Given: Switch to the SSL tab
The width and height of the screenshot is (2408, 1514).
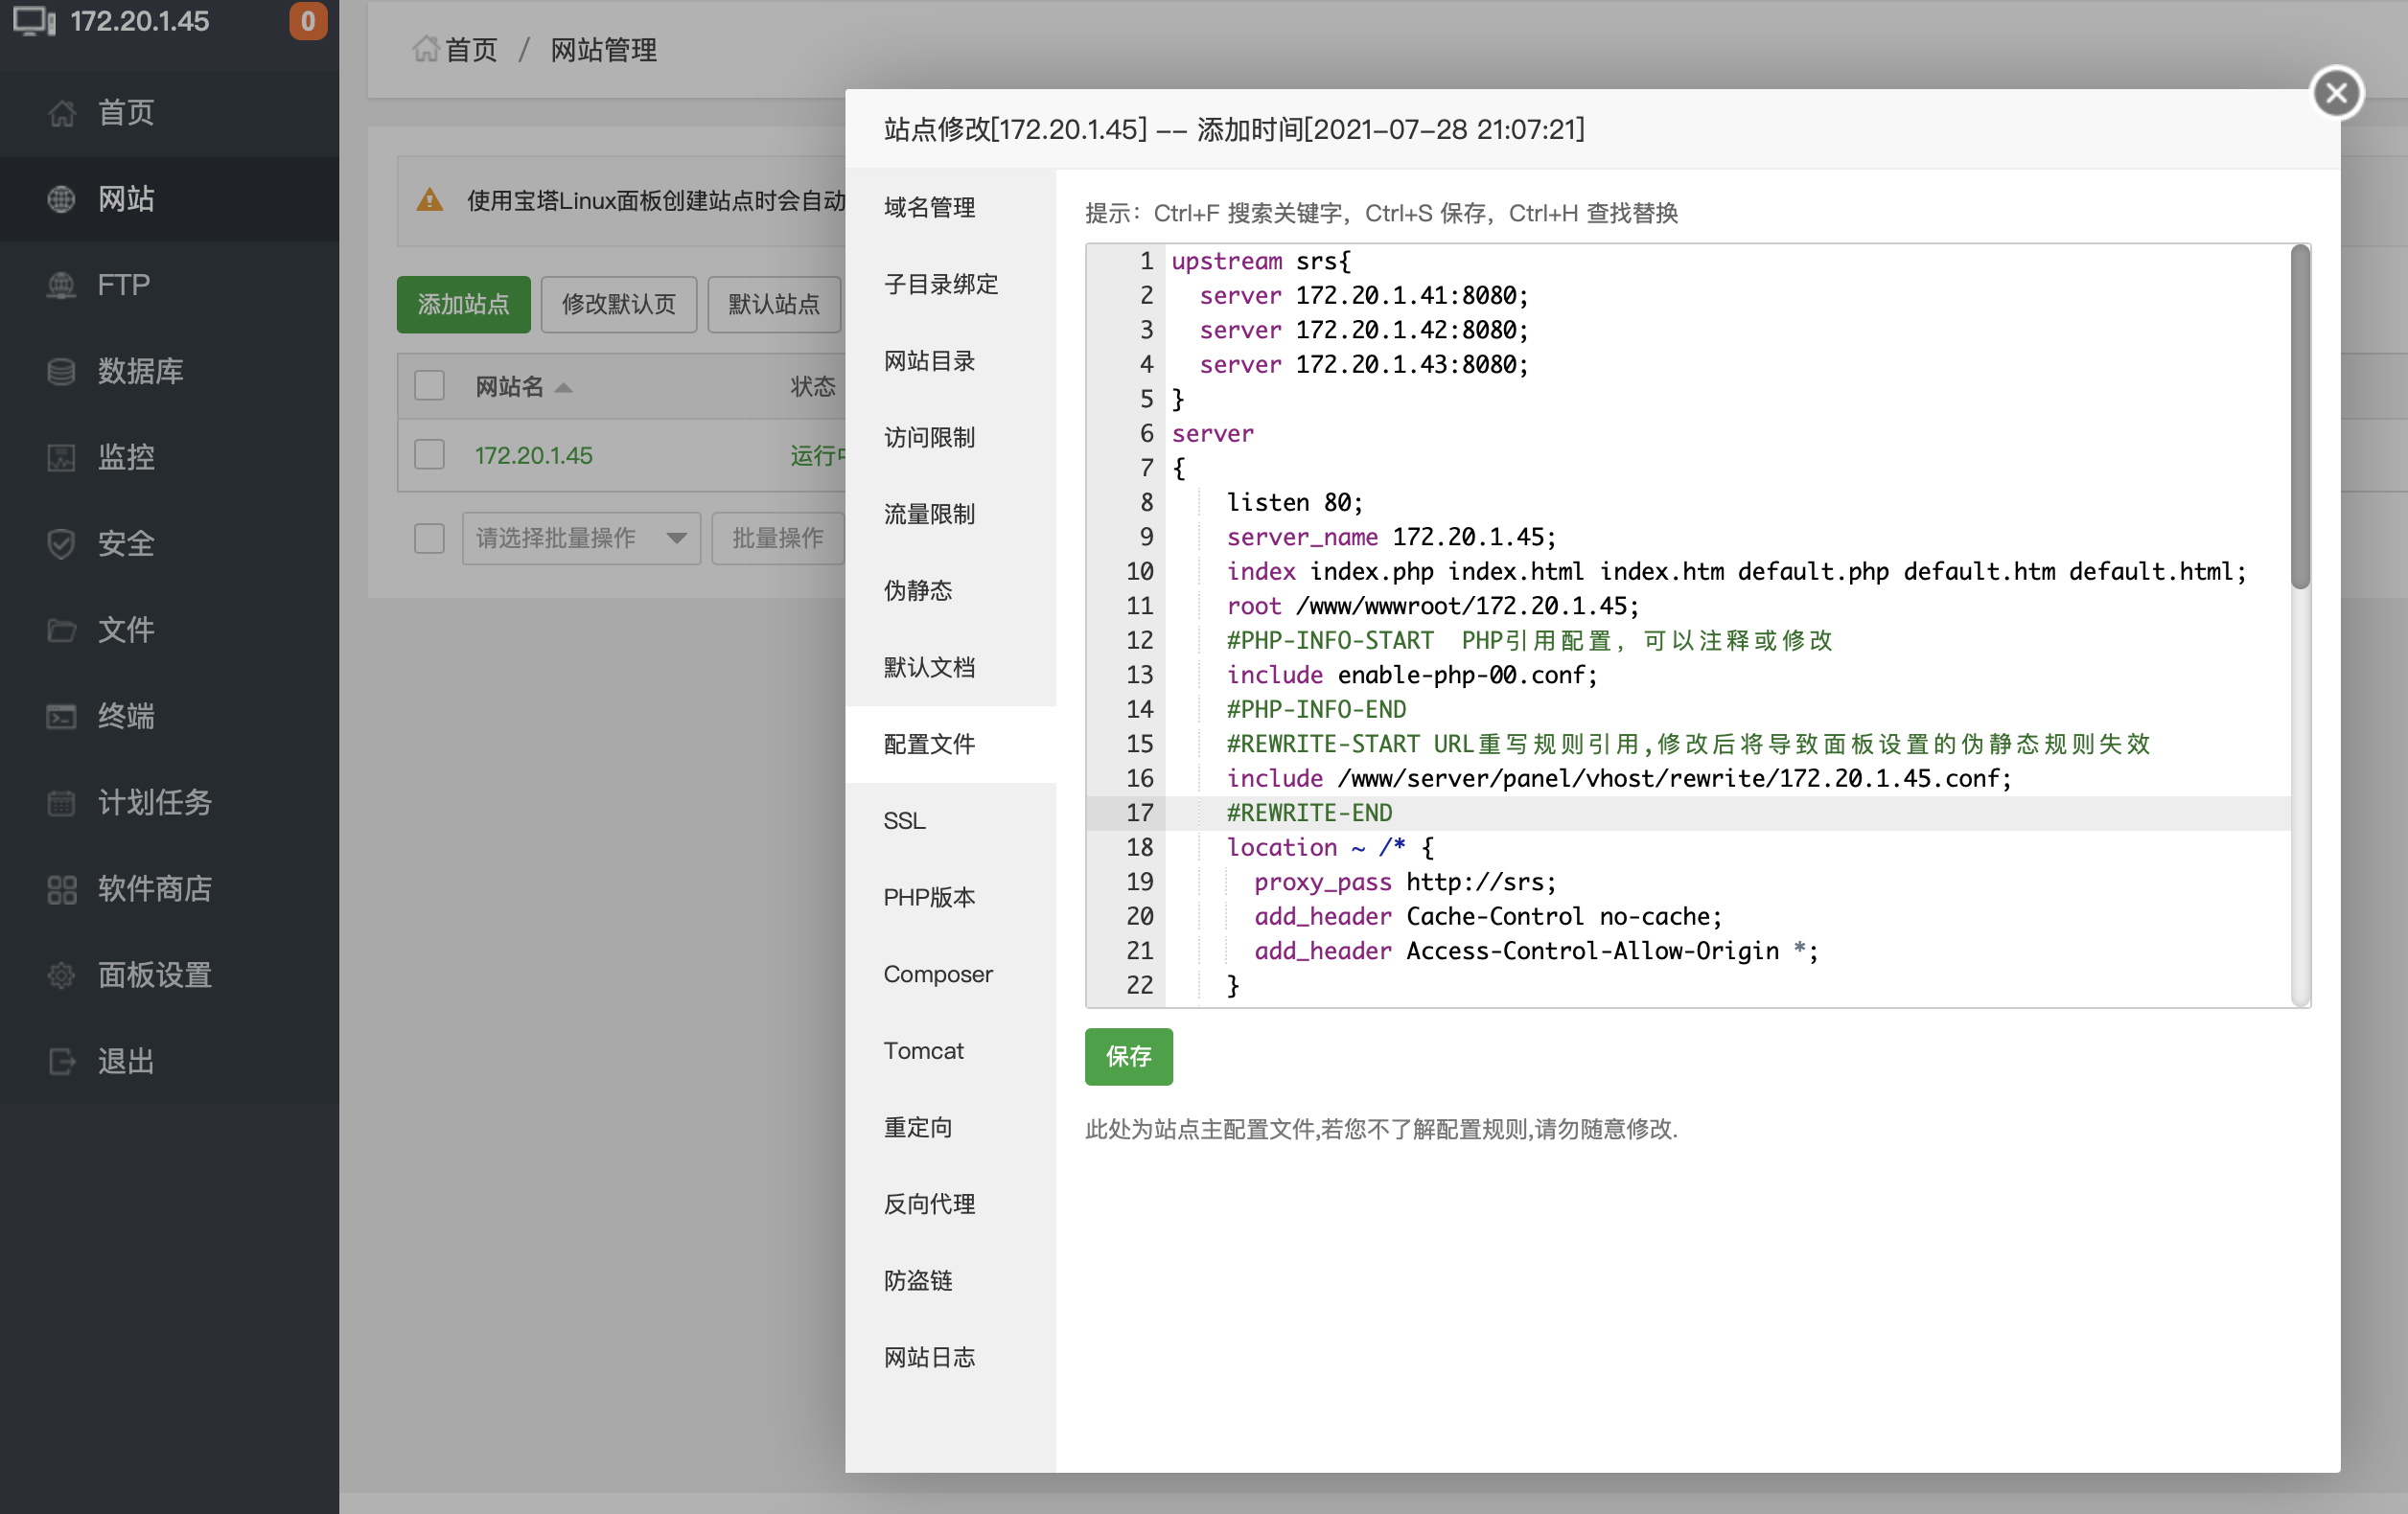Looking at the screenshot, I should click(904, 820).
